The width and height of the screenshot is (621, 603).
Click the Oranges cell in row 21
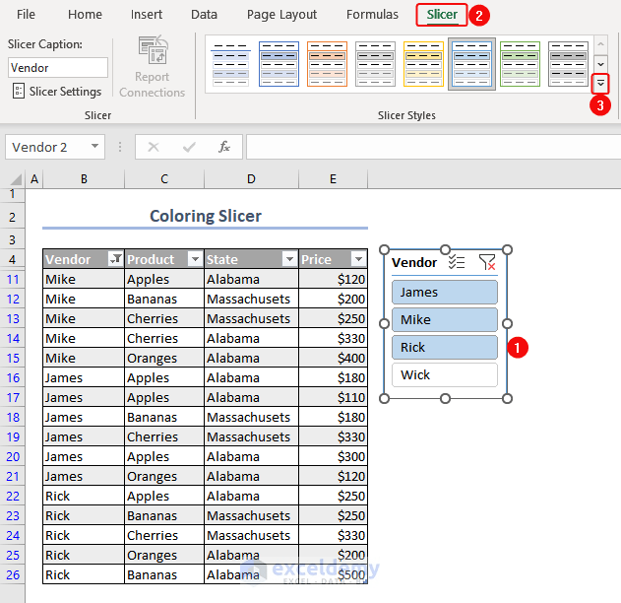[x=164, y=476]
